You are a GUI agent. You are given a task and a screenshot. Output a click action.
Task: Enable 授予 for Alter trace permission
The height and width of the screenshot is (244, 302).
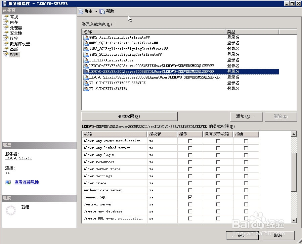click(x=189, y=183)
